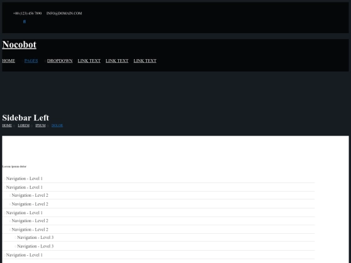Click the small blue link under the phone number
This screenshot has width=351, height=263.
(x=25, y=21)
